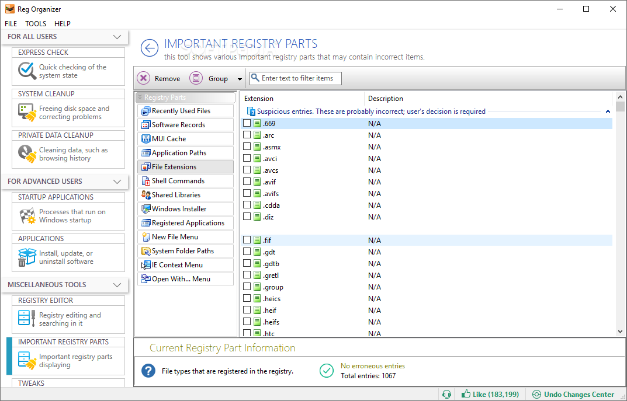The height and width of the screenshot is (401, 627).
Task: Click the TWEAKS tool header
Action: coord(68,383)
